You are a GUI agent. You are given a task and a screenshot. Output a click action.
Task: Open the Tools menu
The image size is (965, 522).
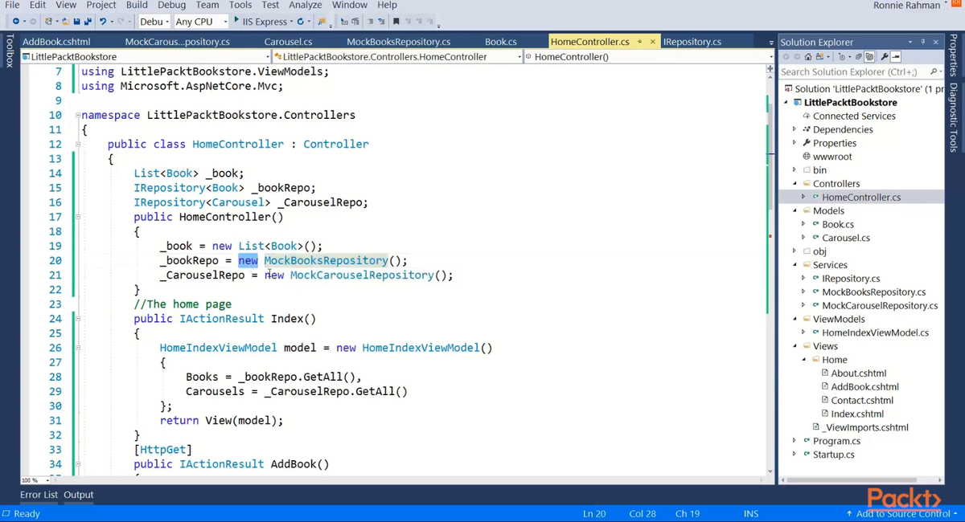pyautogui.click(x=240, y=5)
